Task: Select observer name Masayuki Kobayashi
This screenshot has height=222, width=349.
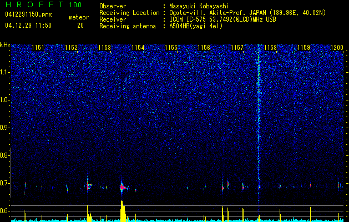Action: click(199, 6)
